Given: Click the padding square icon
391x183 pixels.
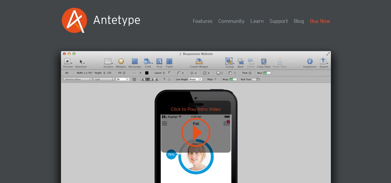Looking at the screenshot, I should click(x=205, y=73).
